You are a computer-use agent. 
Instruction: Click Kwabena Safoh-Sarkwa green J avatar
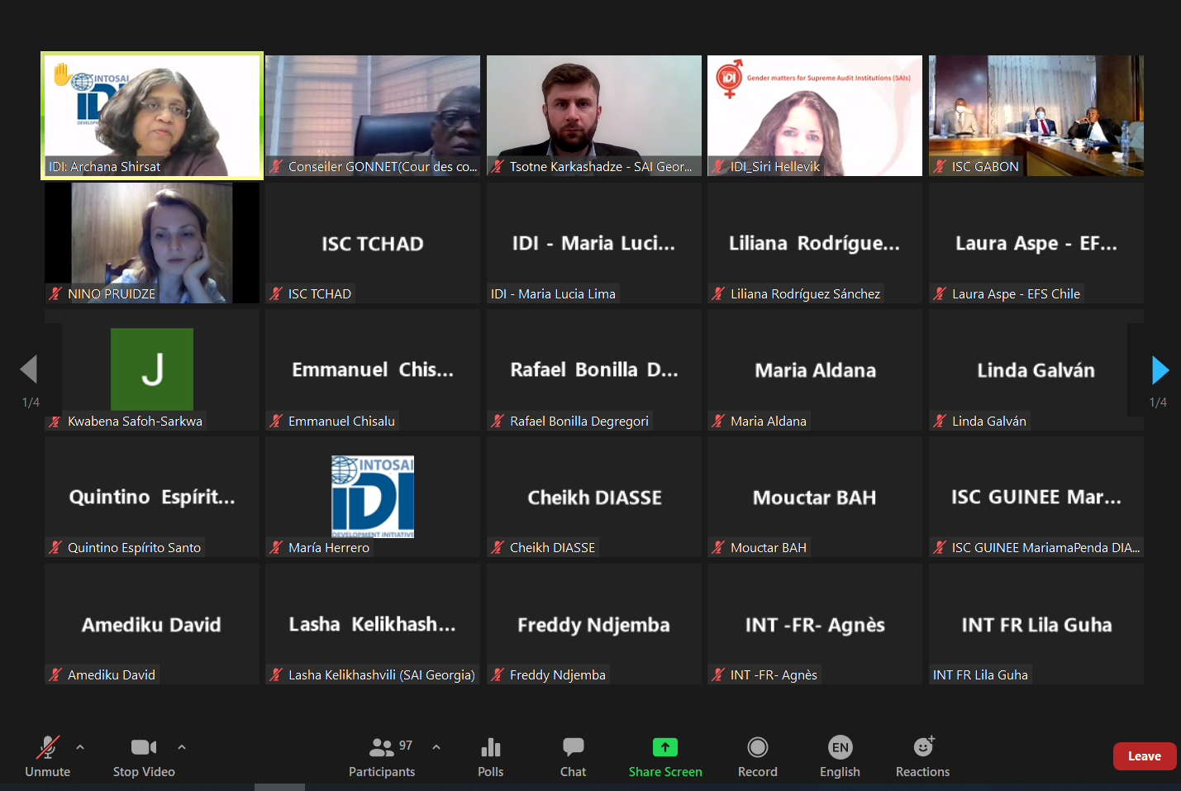[152, 369]
